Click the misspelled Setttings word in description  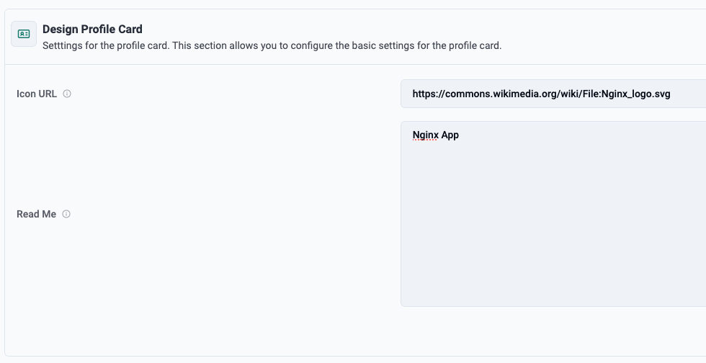pyautogui.click(x=63, y=45)
